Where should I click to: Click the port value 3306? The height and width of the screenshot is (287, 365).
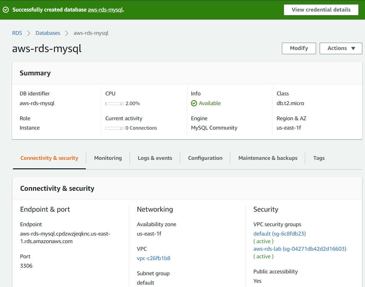coord(26,266)
